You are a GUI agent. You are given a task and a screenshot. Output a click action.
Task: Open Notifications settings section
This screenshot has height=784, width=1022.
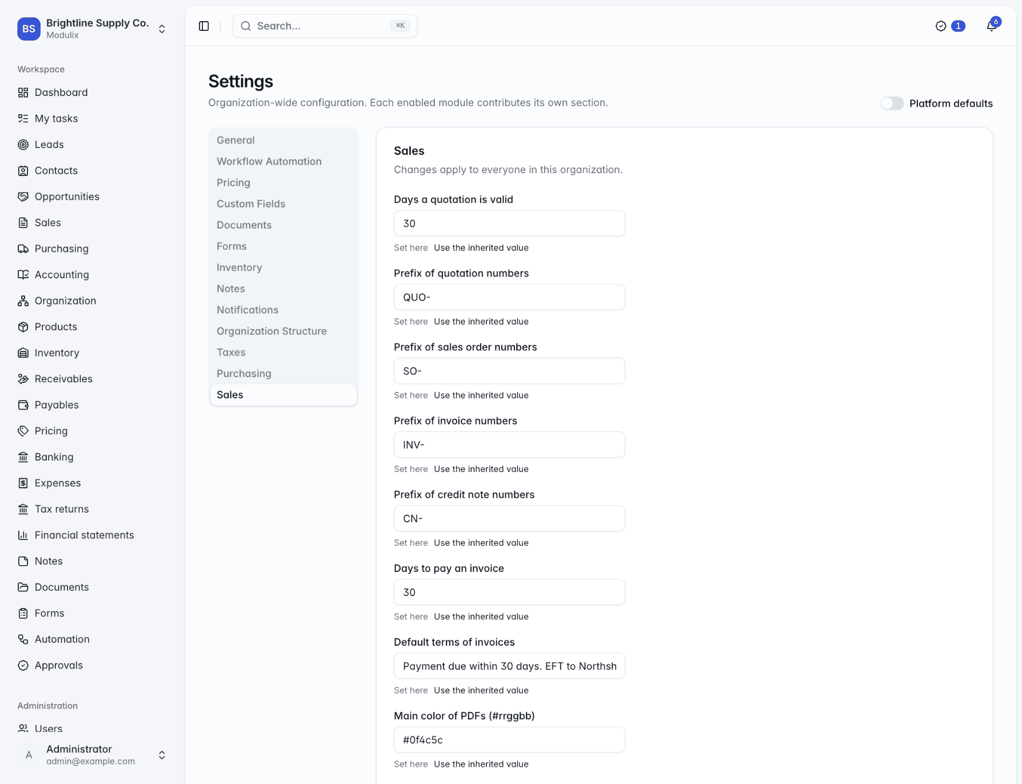284,310
